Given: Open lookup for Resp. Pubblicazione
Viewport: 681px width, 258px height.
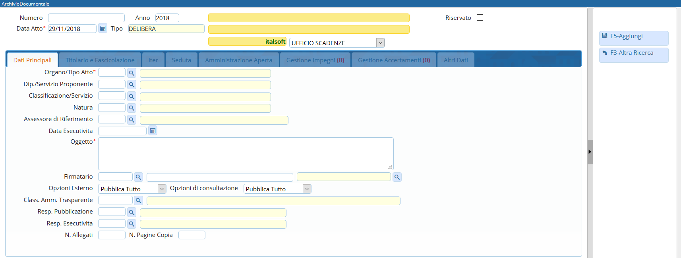Looking at the screenshot, I should tap(132, 212).
